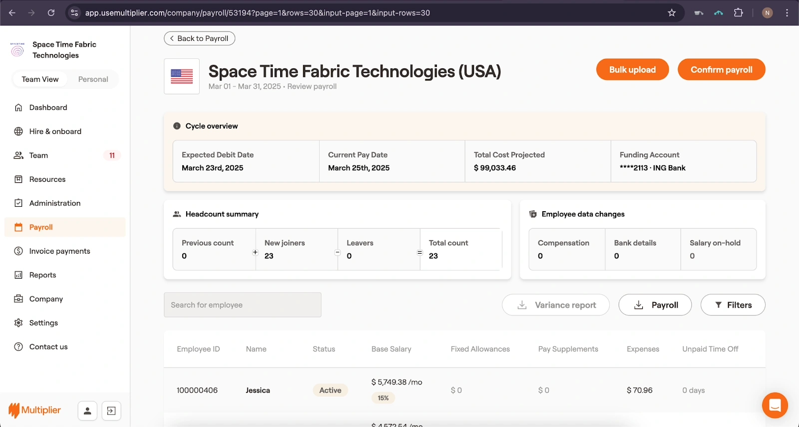
Task: Click the Cycle overview info icon
Action: coord(177,126)
